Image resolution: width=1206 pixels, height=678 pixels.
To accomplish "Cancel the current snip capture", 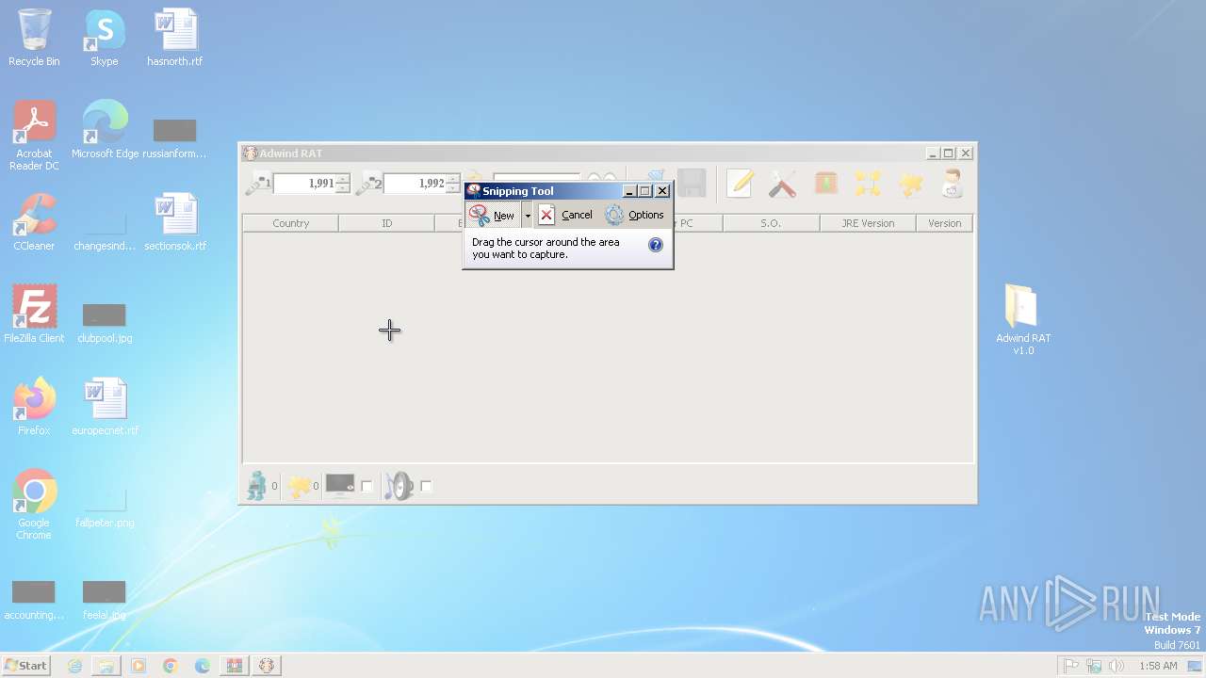I will (565, 216).
